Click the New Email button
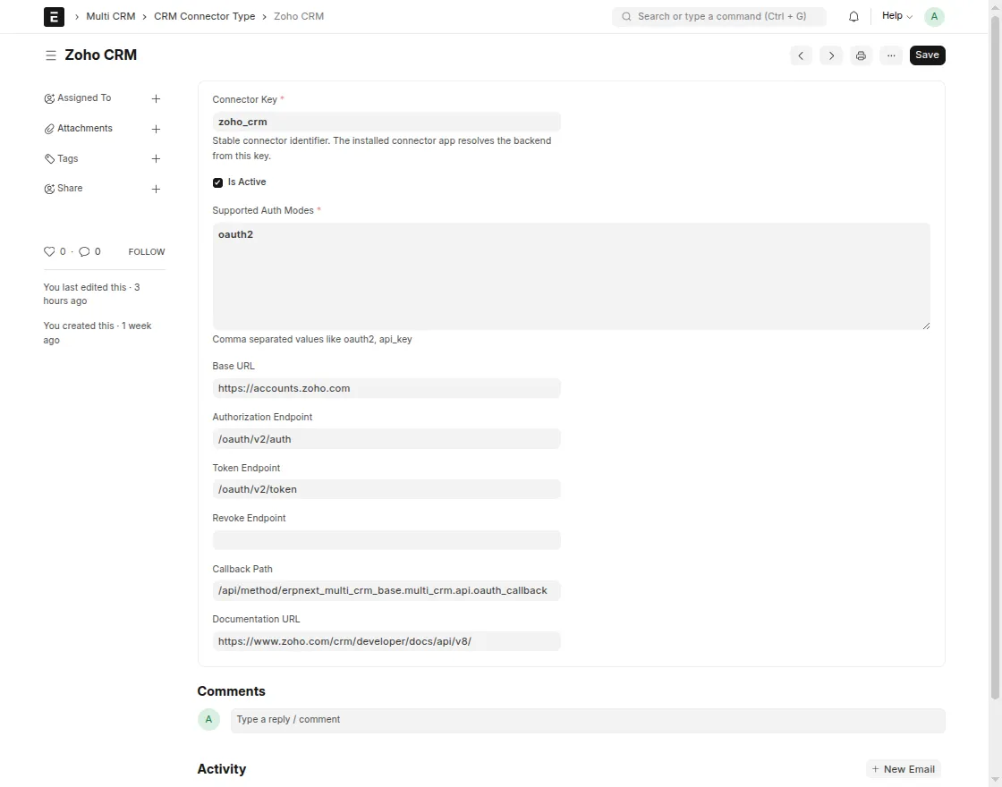 point(903,769)
